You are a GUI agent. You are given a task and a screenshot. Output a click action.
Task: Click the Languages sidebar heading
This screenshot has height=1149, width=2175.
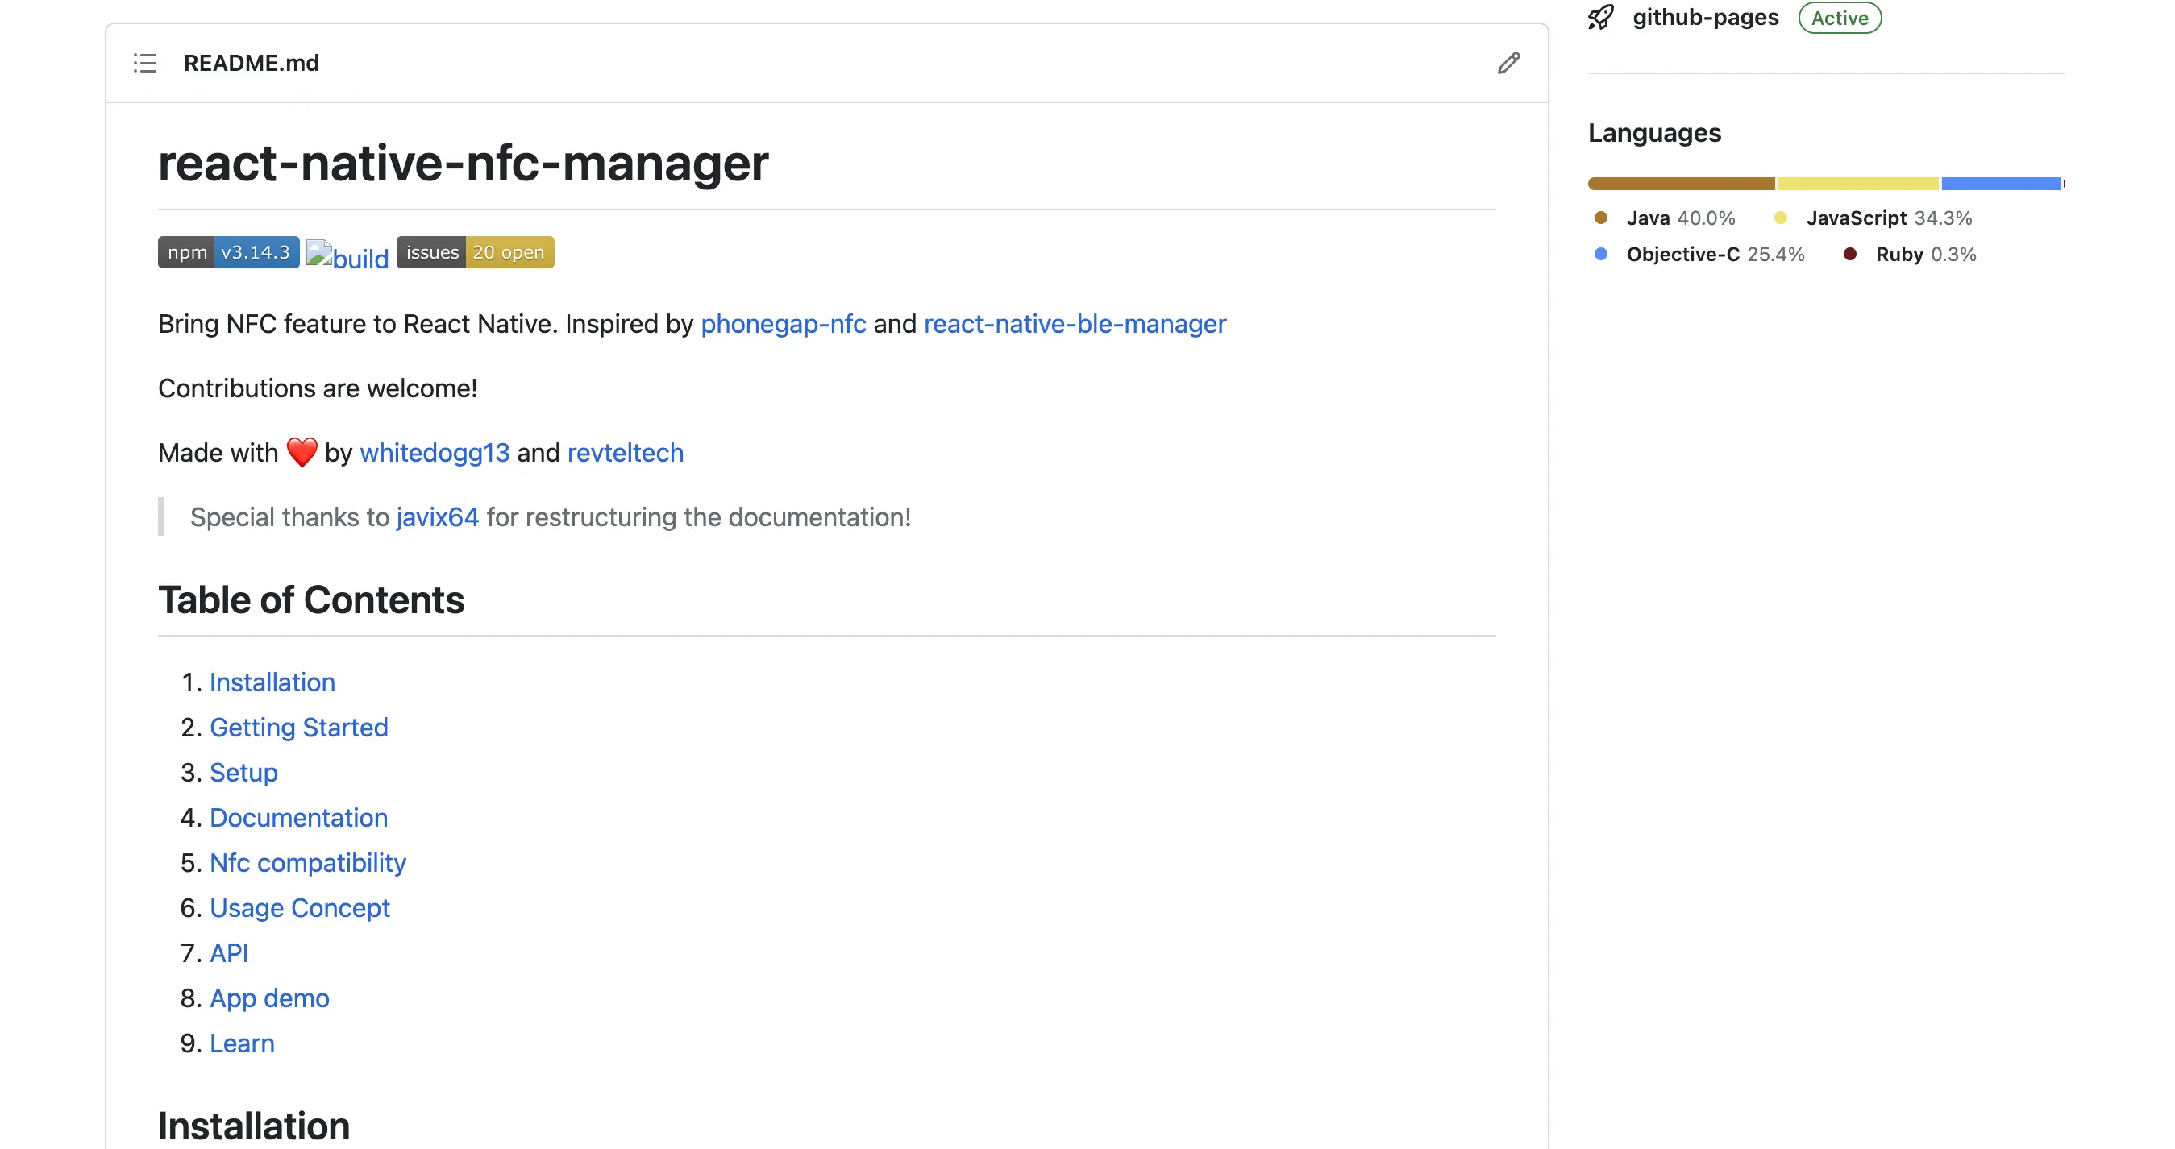tap(1654, 133)
